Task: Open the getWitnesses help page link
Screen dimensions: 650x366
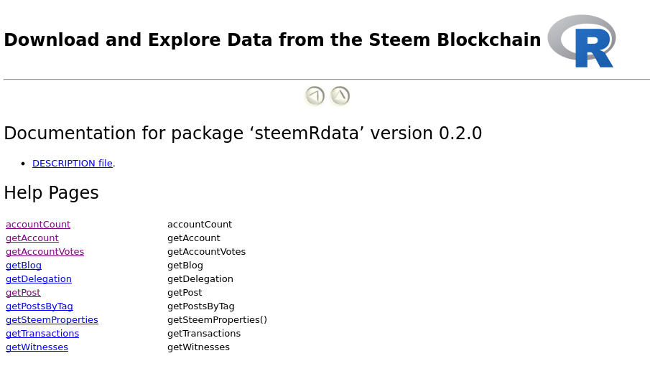Action: [x=37, y=347]
